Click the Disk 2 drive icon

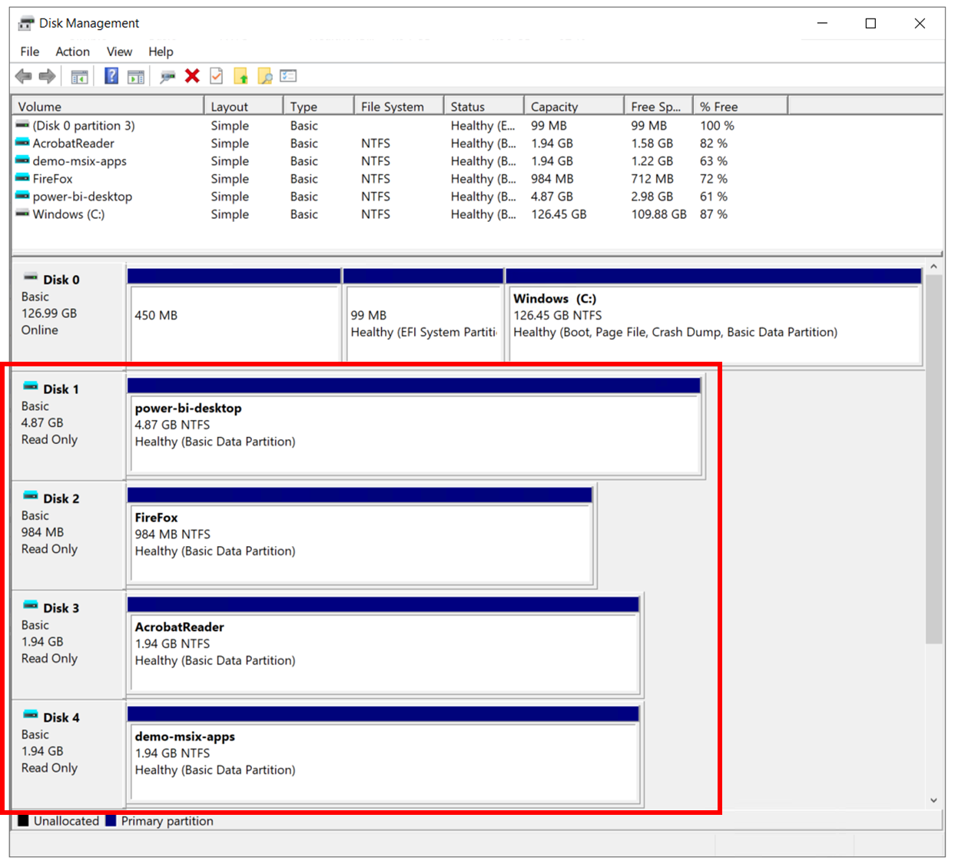click(31, 496)
